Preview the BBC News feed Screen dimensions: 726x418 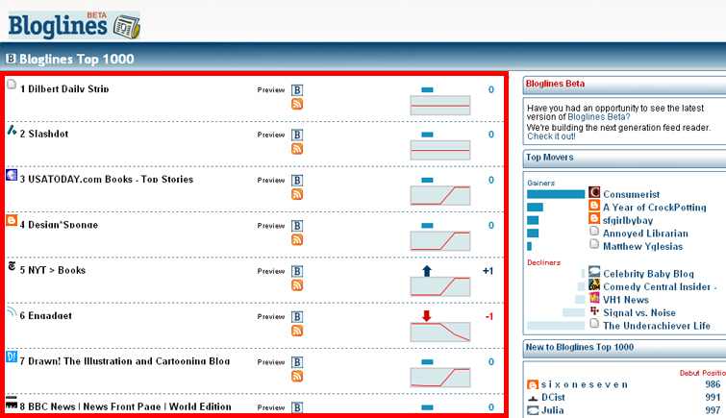click(x=271, y=407)
